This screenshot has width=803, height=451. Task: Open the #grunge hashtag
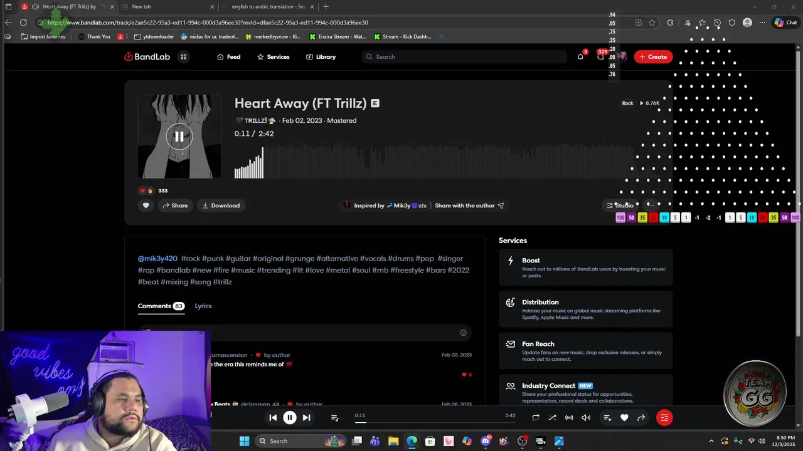tap(300, 258)
